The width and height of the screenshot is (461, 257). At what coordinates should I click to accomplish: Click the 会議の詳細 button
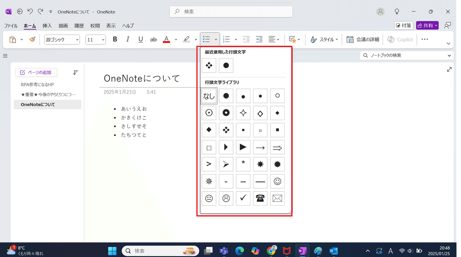[x=363, y=40]
